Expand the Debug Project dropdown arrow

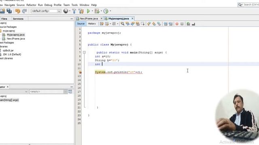click(x=101, y=11)
